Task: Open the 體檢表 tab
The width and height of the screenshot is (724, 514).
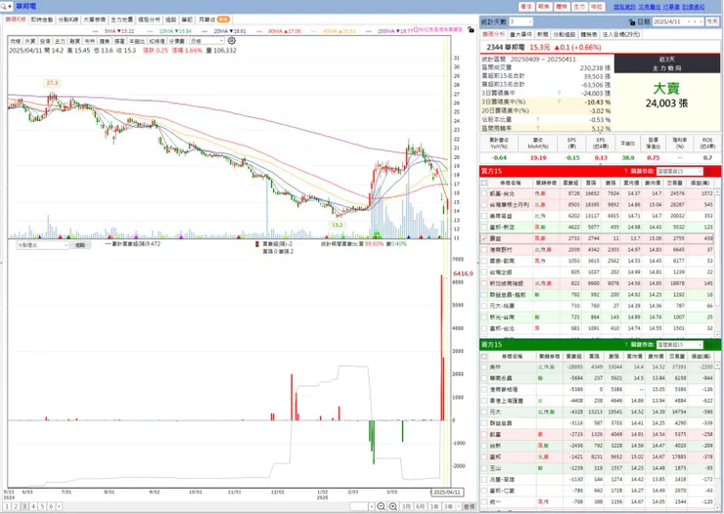Action: tap(589, 34)
